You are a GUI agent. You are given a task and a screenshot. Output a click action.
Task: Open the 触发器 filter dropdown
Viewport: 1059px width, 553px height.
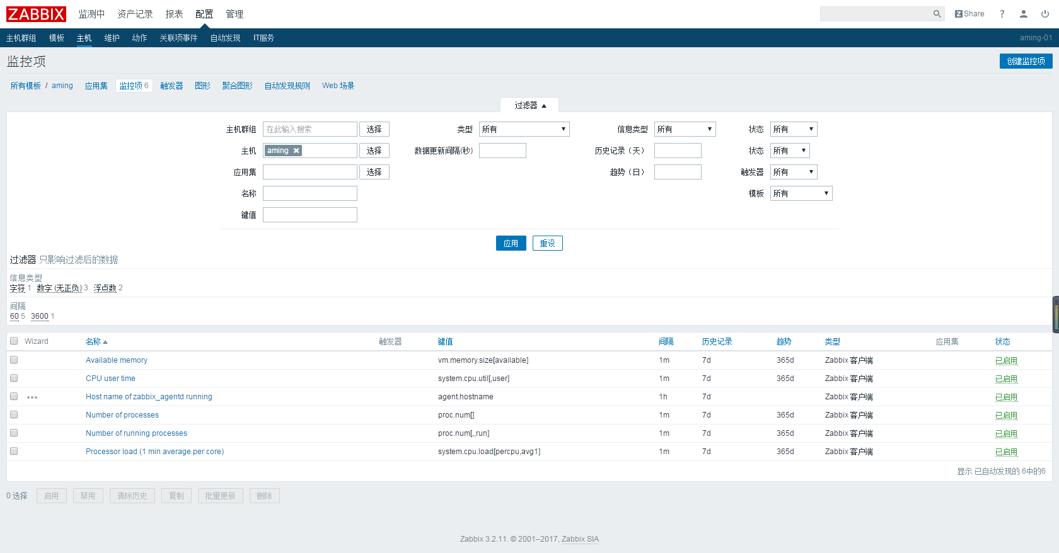click(x=794, y=172)
